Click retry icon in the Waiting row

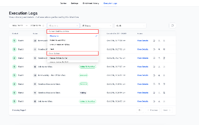coord(154,93)
